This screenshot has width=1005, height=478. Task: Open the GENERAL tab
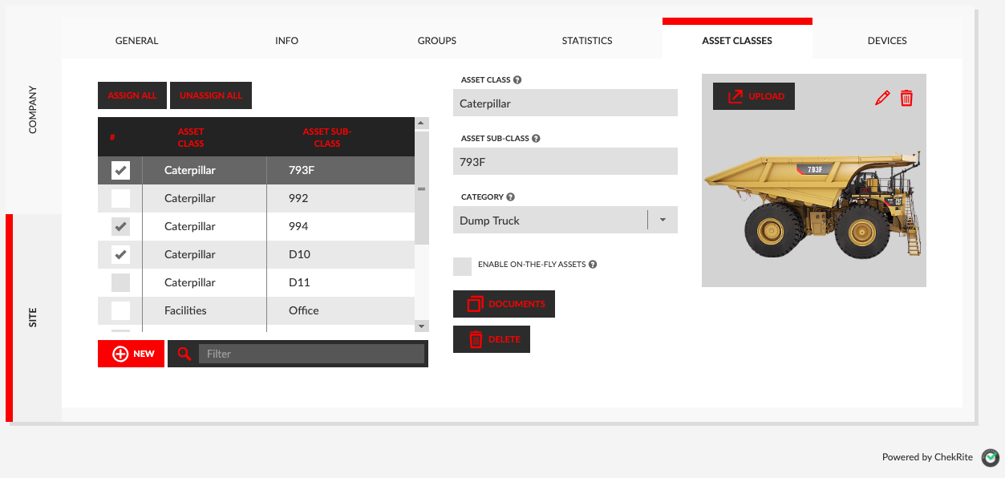click(x=137, y=40)
